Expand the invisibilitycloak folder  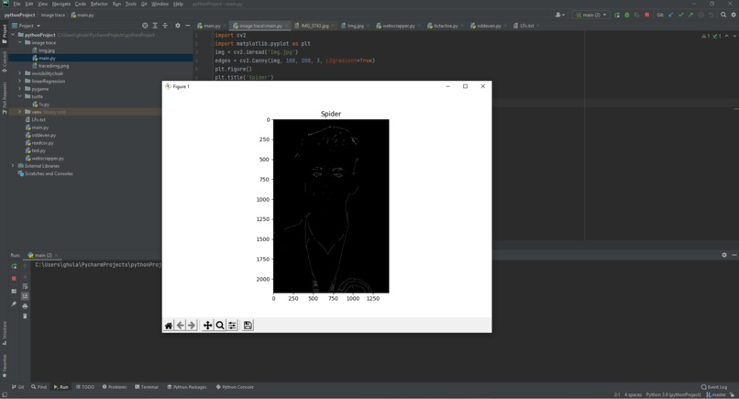(x=20, y=73)
